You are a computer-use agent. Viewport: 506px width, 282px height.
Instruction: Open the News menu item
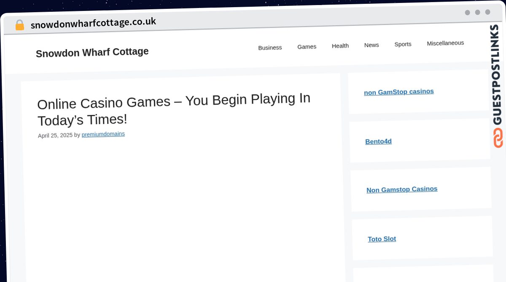(371, 45)
